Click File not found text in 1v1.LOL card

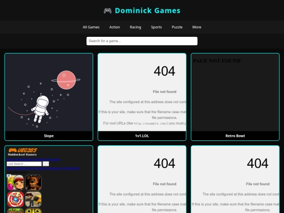click(x=165, y=92)
